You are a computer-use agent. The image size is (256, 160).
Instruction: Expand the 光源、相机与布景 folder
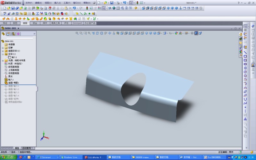pos(3,60)
